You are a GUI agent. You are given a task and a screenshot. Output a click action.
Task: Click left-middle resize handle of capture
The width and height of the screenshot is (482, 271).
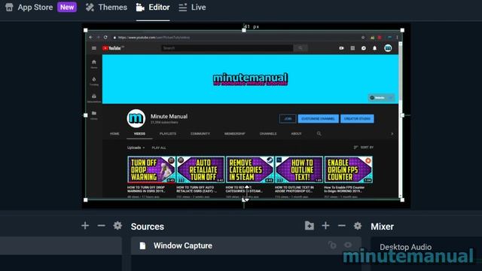[x=86, y=115]
